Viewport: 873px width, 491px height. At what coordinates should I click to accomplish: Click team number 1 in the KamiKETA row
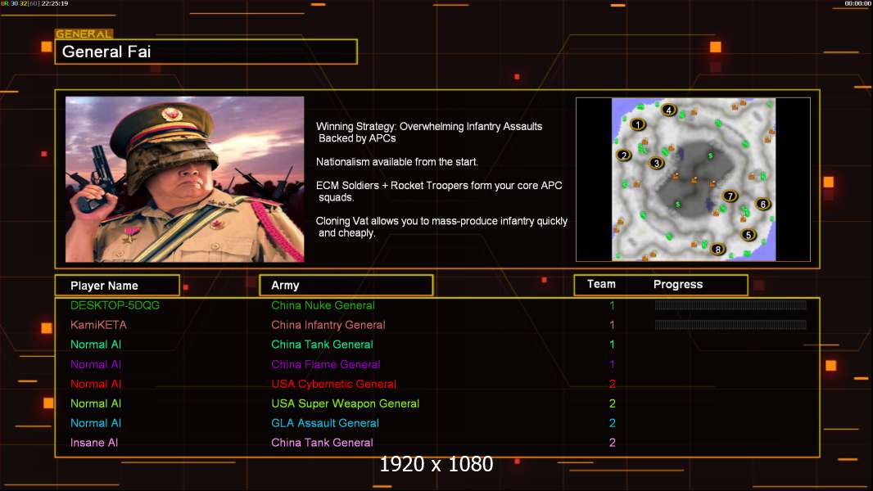[x=612, y=325]
